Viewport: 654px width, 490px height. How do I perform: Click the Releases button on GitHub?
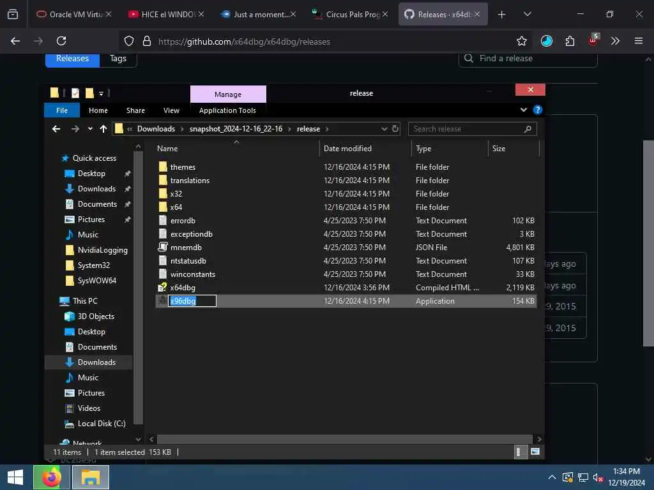(73, 59)
